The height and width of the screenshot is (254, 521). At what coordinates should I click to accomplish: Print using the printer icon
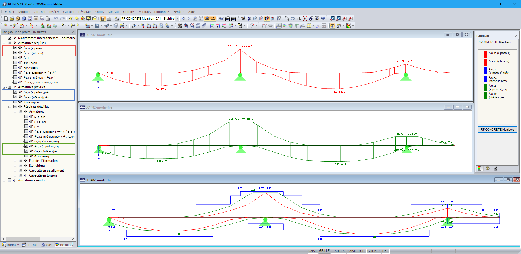42,19
